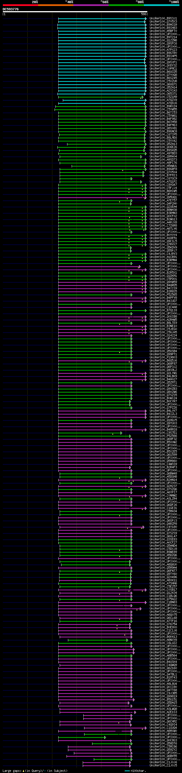
Task: Select label UniRef100_O65371
Action: (x=163, y=94)
